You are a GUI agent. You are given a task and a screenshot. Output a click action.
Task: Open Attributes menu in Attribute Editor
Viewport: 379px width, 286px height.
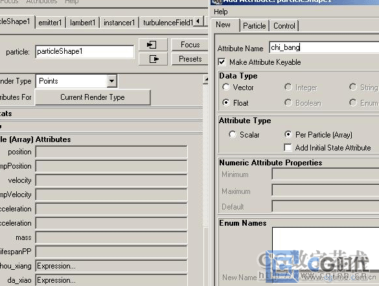(42, 1)
